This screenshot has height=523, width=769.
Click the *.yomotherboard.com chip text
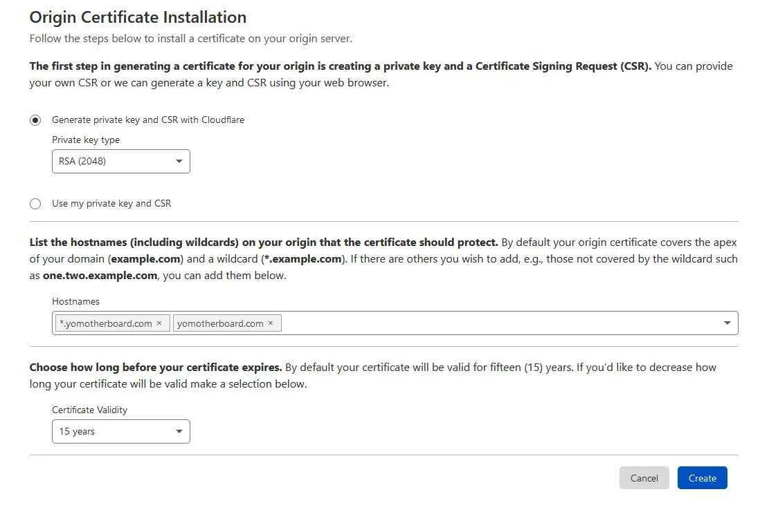click(106, 323)
